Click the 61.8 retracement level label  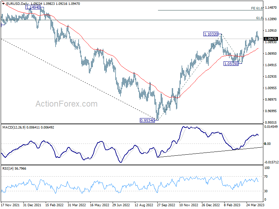point(259,18)
